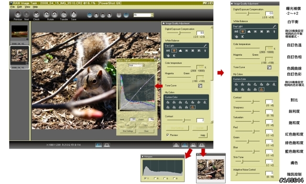Go to the Previous image
Viewport: 306px width, 184px height.
click(x=18, y=14)
